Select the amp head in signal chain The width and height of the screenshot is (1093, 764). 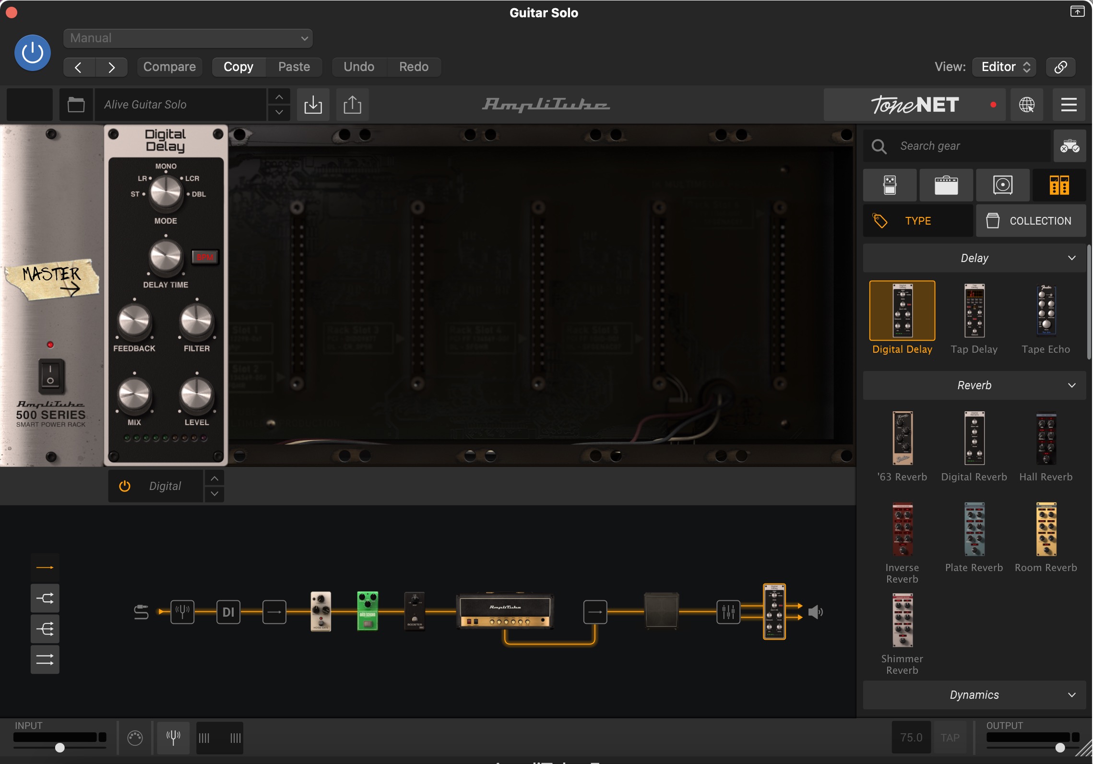click(x=505, y=611)
